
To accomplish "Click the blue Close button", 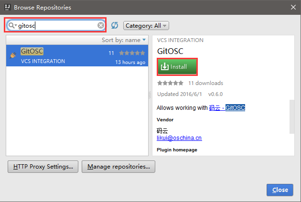I will click(280, 190).
